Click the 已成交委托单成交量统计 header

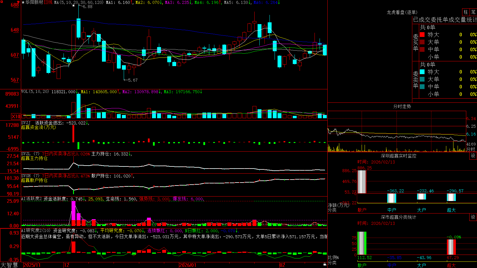pos(445,20)
